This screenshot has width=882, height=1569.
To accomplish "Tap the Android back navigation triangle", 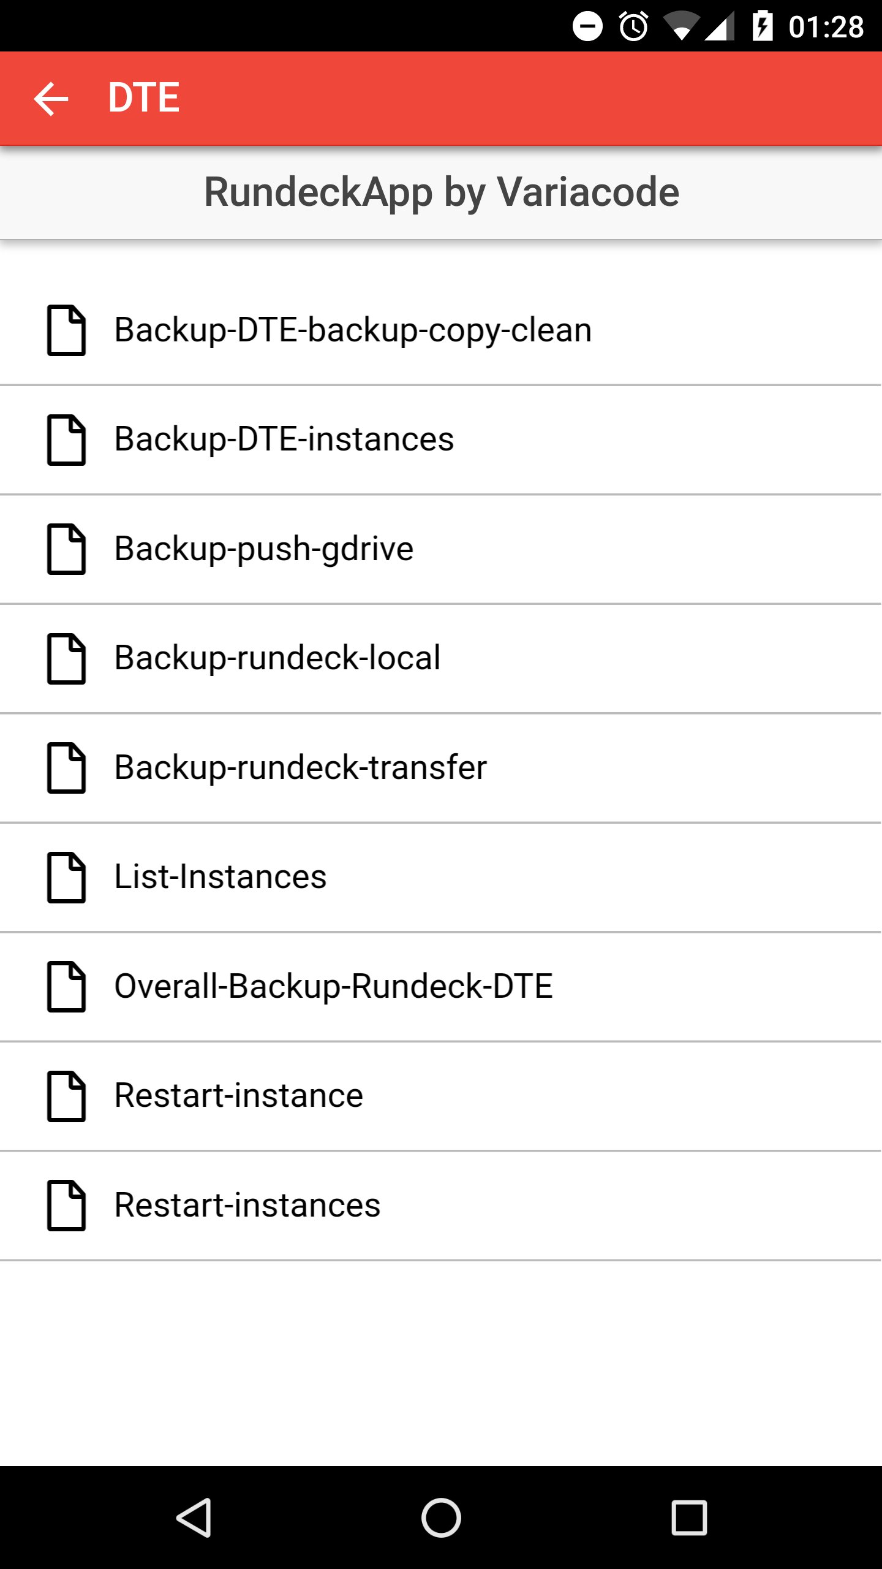I will [194, 1518].
